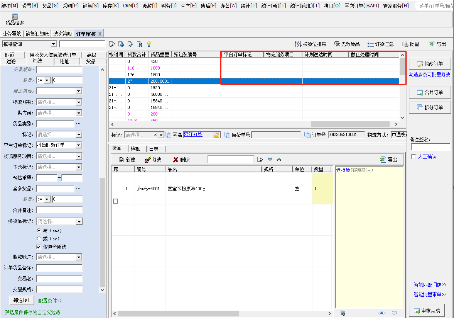Open the 物流服务 dropdown
This screenshot has width=454, height=318.
(x=79, y=102)
